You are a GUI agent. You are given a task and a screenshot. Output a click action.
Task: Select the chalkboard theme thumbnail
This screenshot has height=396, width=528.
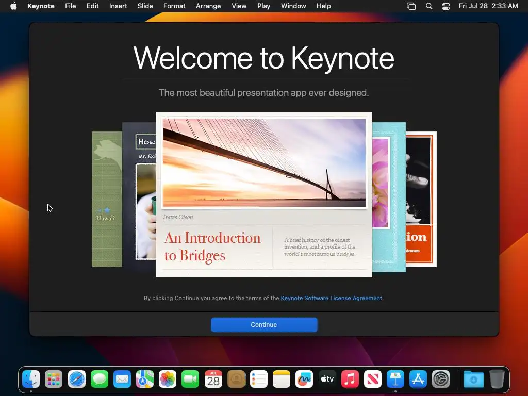click(x=139, y=197)
